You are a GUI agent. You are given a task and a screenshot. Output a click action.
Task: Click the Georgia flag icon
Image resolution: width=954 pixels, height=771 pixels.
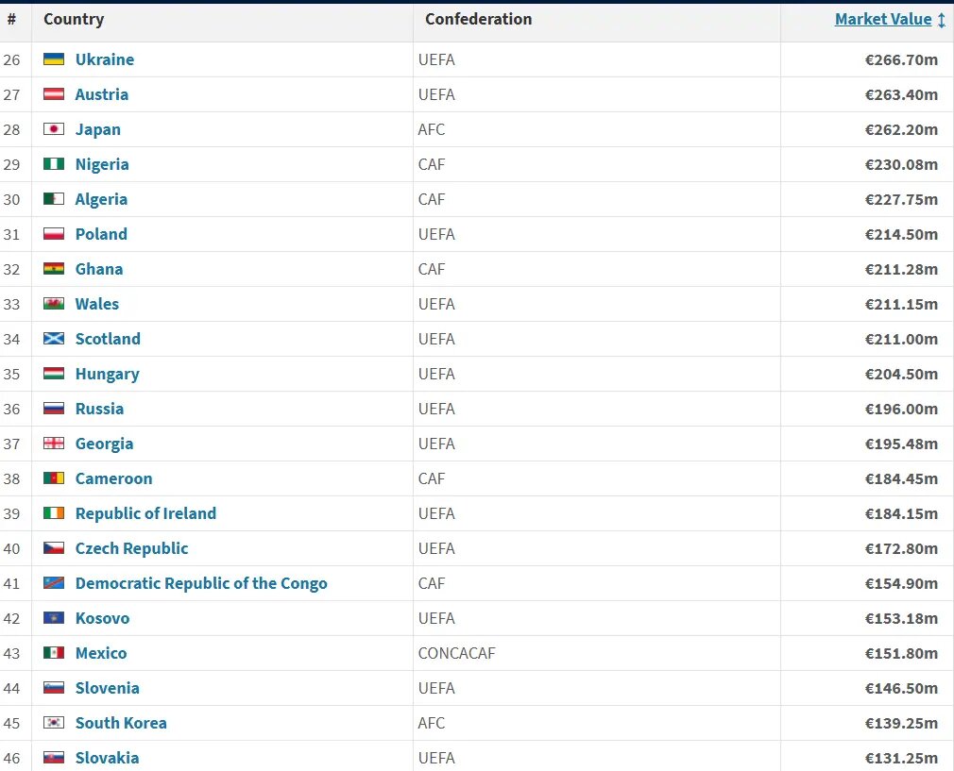click(x=54, y=444)
